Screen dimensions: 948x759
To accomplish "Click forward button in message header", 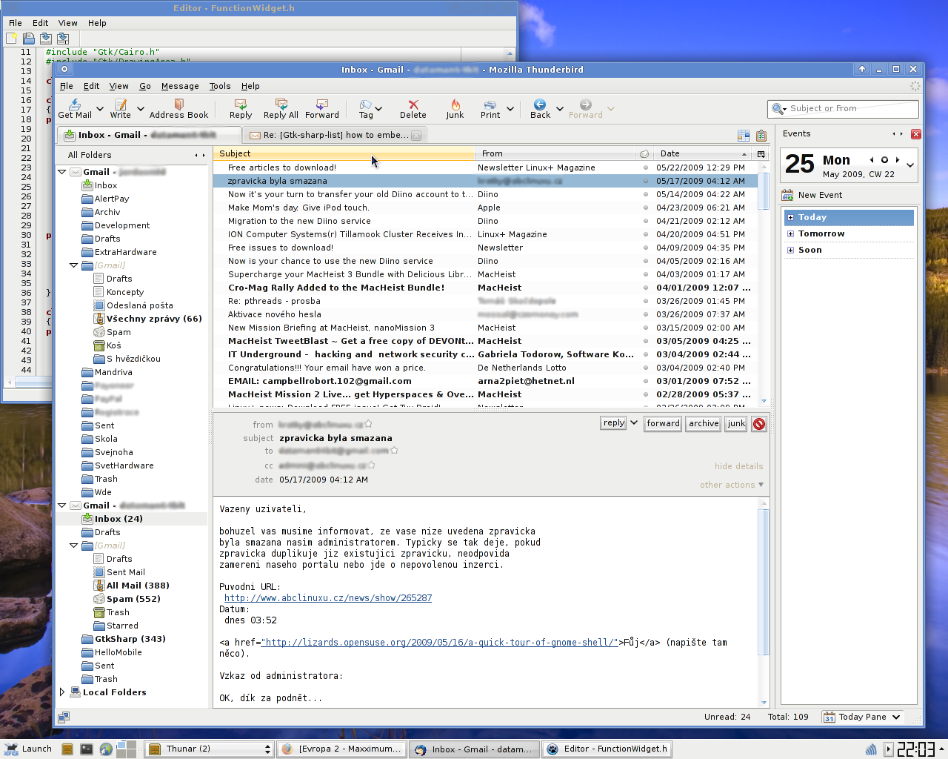I will (663, 423).
